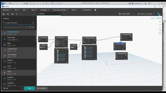Click the Revit Save icon in title toolbar
166x93 pixels.
[10, 3]
